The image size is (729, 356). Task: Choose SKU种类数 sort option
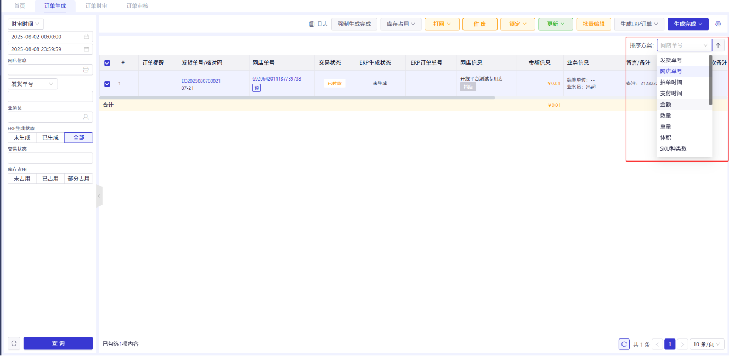coord(683,148)
